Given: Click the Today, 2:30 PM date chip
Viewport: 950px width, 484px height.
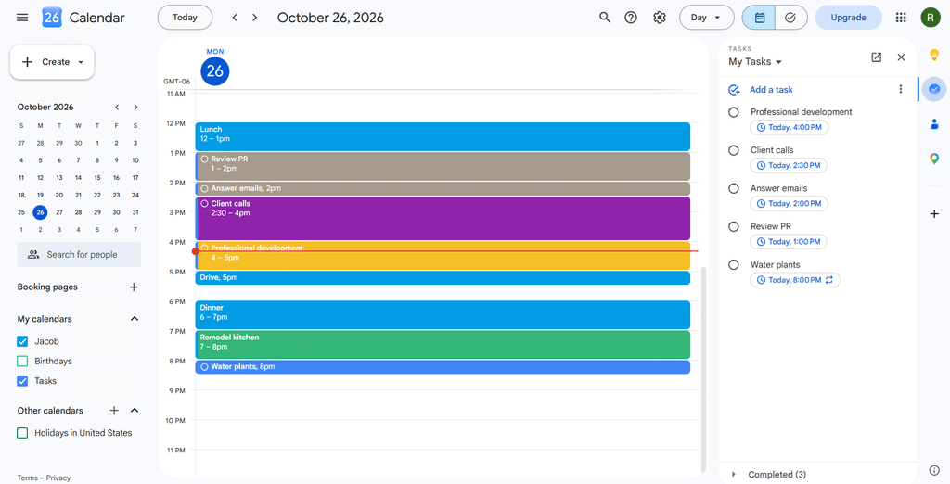Looking at the screenshot, I should pyautogui.click(x=789, y=165).
